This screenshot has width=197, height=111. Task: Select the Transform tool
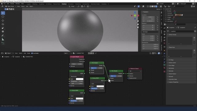[x=3, y=31]
